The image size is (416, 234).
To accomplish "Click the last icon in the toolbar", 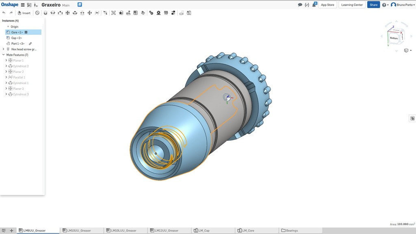I will [189, 13].
